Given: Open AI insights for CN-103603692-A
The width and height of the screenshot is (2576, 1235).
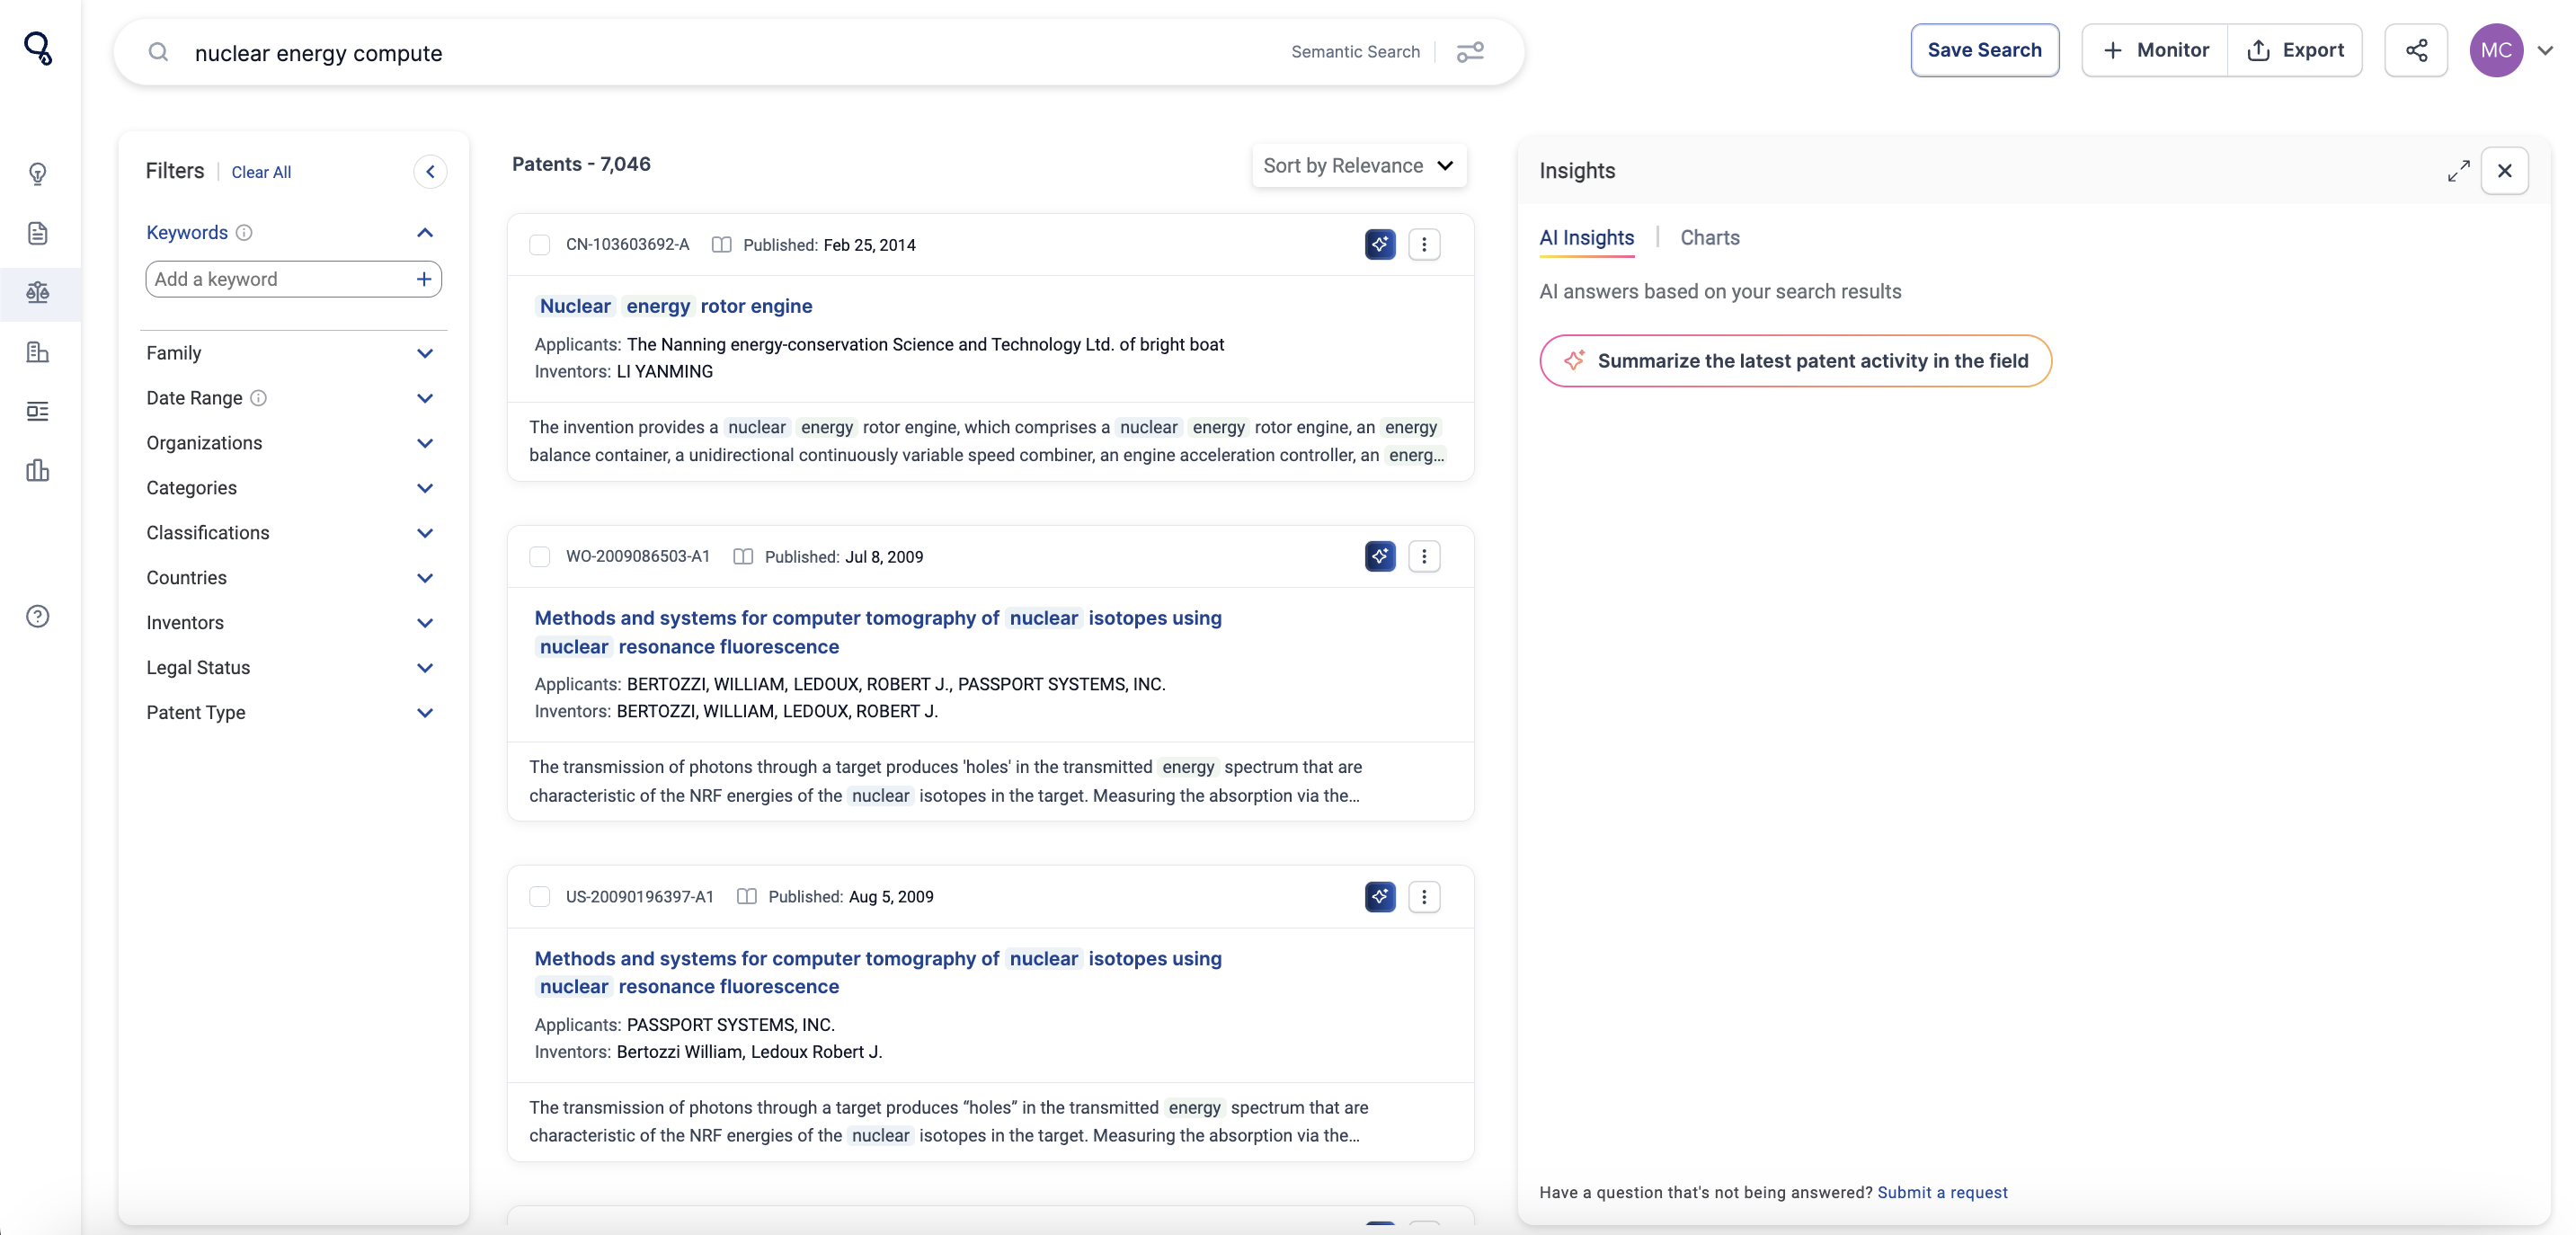Looking at the screenshot, I should point(1380,244).
